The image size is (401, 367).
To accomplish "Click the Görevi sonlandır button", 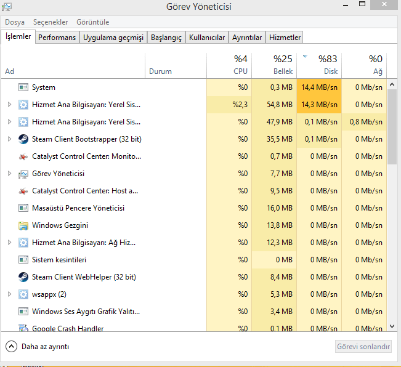I will [363, 347].
